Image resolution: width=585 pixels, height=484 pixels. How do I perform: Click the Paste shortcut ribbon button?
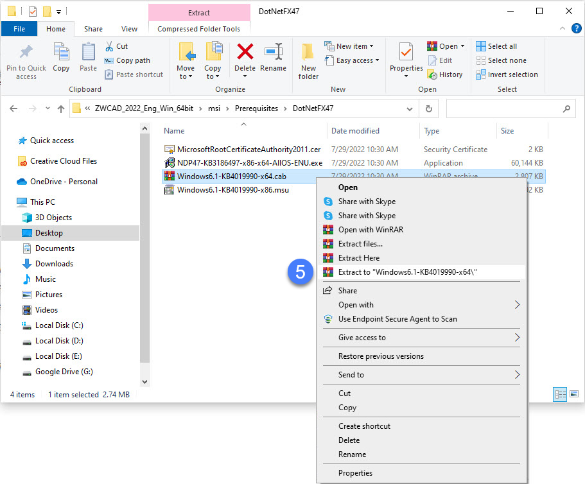(134, 74)
